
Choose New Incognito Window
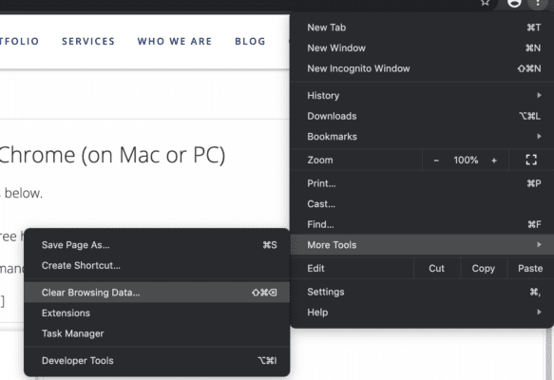point(422,68)
